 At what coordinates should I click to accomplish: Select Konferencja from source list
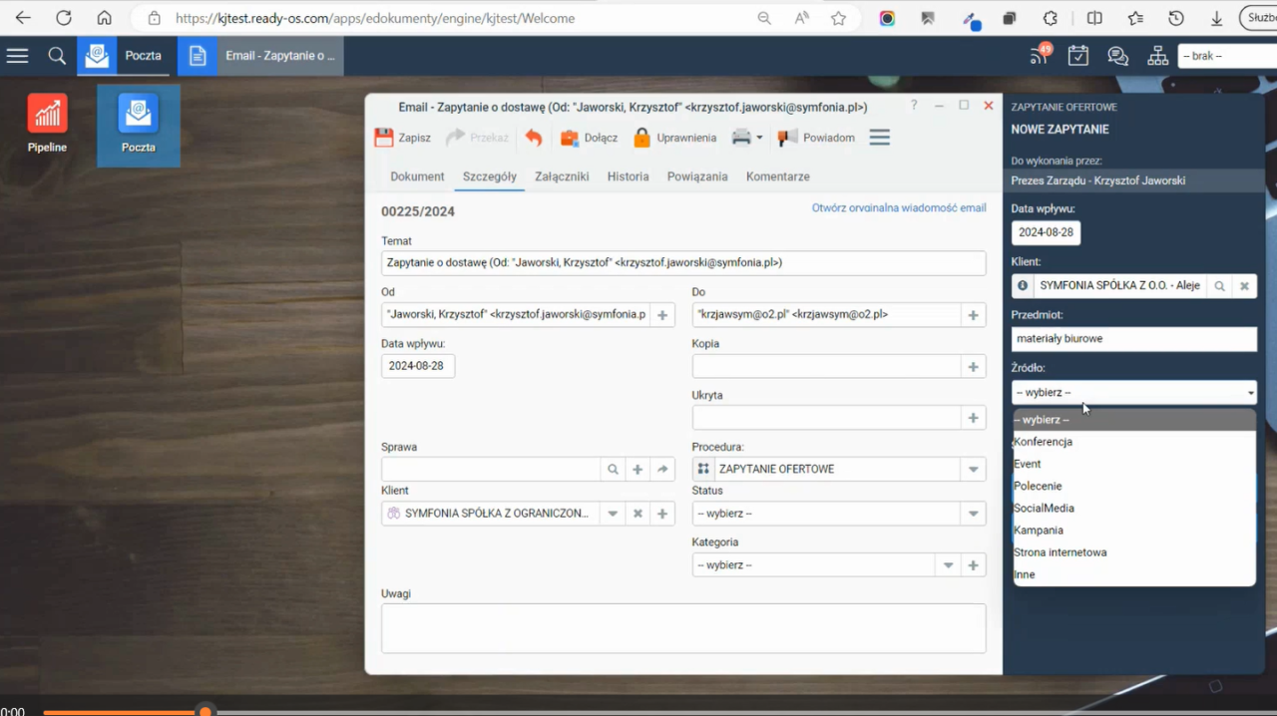pyautogui.click(x=1044, y=442)
